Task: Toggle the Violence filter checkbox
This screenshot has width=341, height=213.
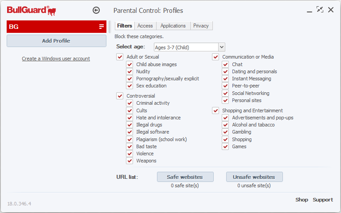Action: (x=129, y=154)
